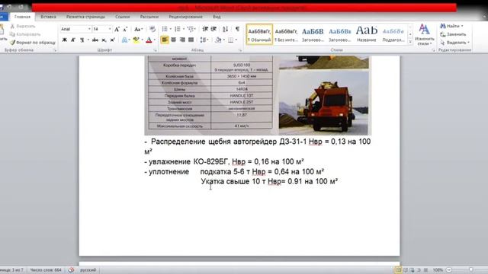Switch to Вставка tab
This screenshot has height=274, width=488.
pos(48,17)
